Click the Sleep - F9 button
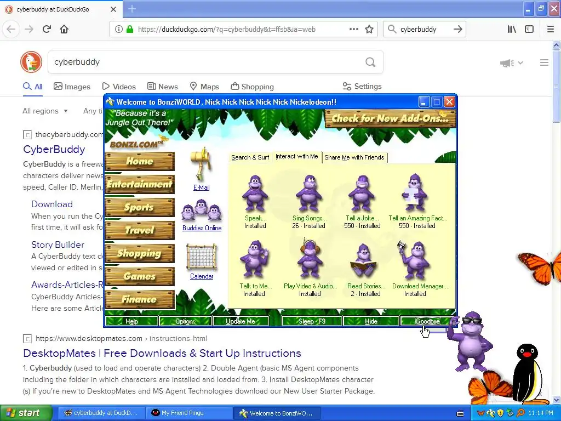 [x=312, y=321]
